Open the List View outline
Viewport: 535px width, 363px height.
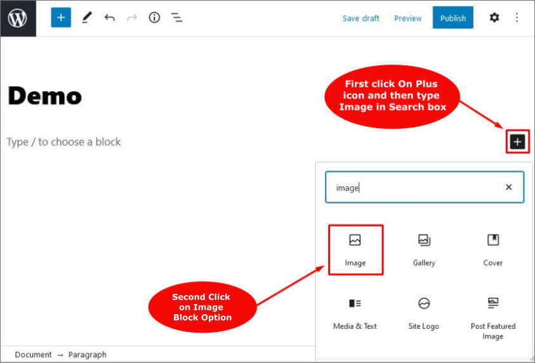[x=177, y=18]
